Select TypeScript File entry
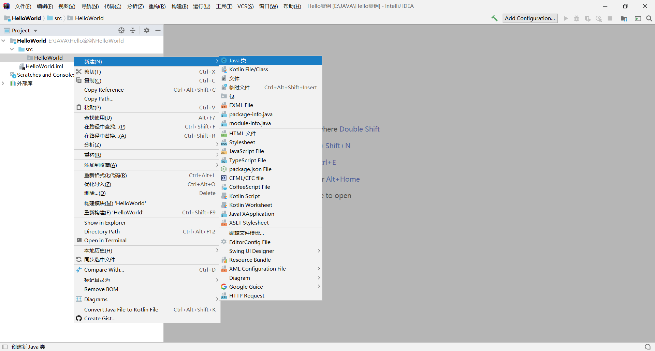Viewport: 655px width, 351px height. (x=270, y=160)
